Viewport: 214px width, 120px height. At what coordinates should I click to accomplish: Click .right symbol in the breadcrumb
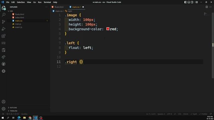click(70, 11)
